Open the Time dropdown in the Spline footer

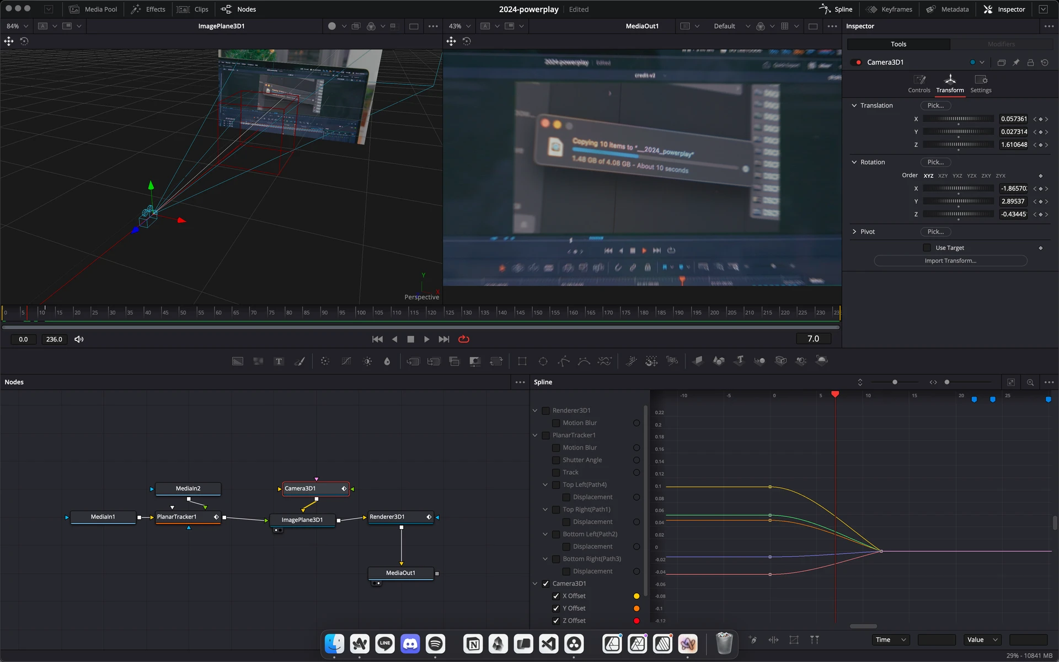point(890,640)
